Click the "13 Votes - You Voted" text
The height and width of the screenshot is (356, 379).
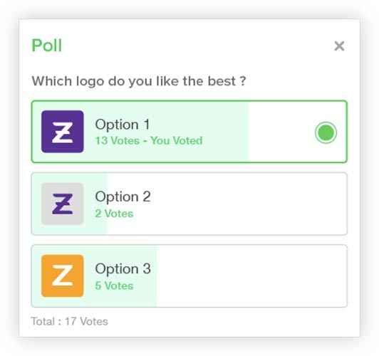(x=149, y=140)
